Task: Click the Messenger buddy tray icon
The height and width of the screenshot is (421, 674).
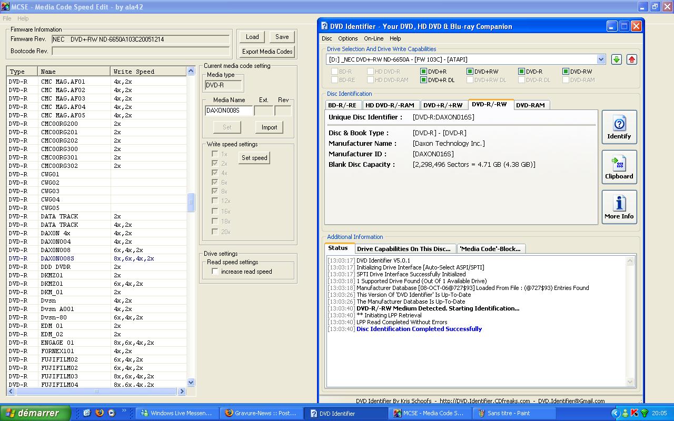Action: pyautogui.click(x=626, y=413)
